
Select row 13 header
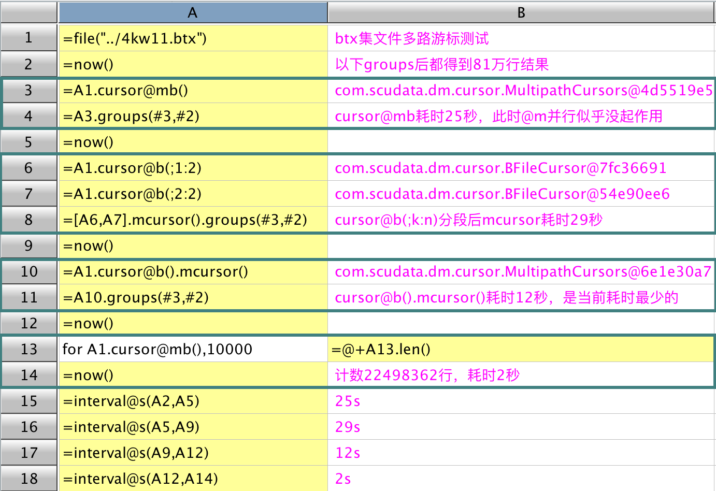click(28, 349)
